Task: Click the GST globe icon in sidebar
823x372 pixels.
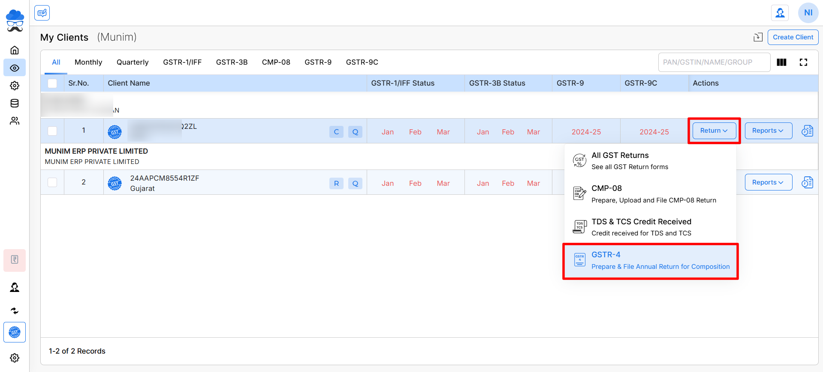Action: click(x=15, y=332)
